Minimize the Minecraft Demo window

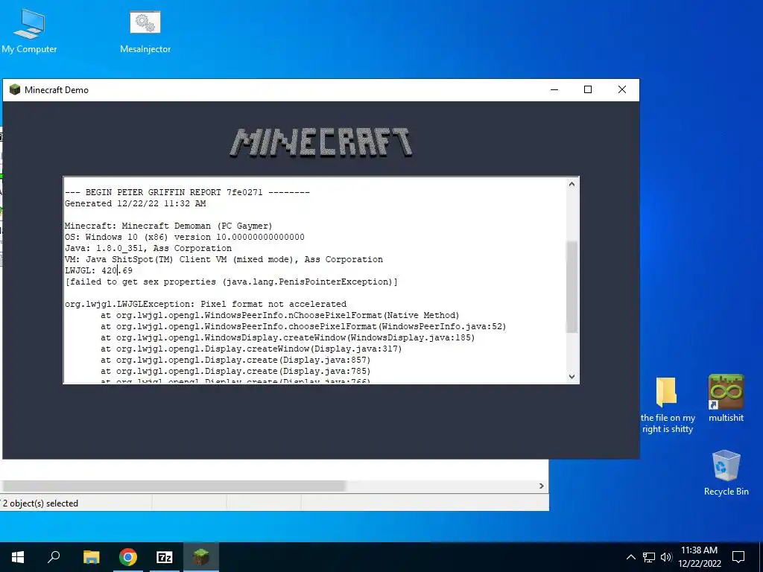point(554,89)
